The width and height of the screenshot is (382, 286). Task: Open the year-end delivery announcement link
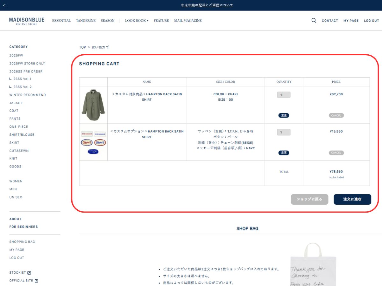tap(207, 5)
